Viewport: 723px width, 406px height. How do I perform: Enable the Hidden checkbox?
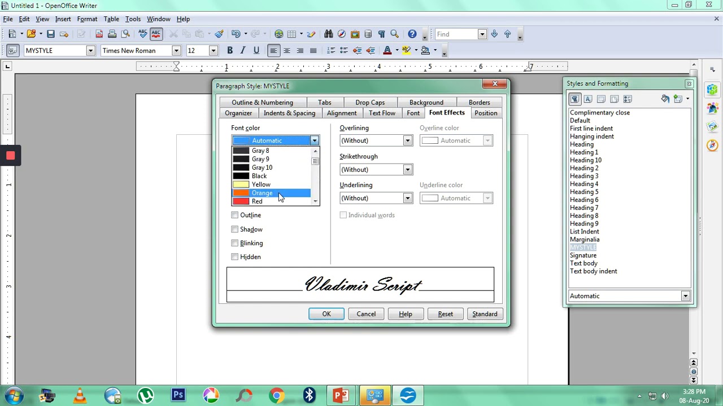pos(235,257)
